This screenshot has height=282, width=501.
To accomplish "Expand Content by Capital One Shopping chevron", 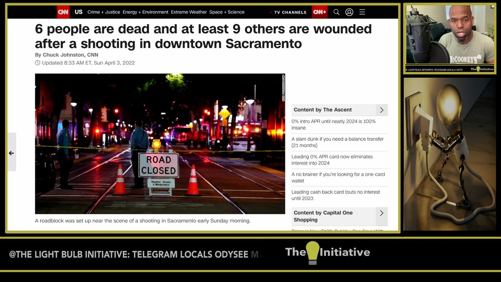I will click(x=381, y=213).
